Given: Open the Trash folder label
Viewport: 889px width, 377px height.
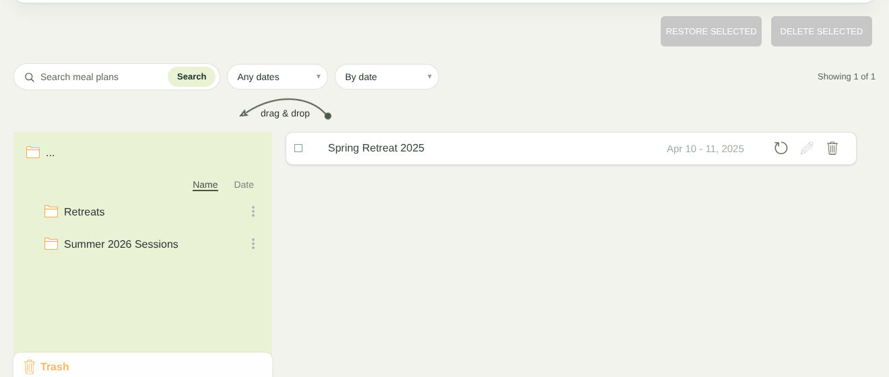Looking at the screenshot, I should click(x=55, y=367).
